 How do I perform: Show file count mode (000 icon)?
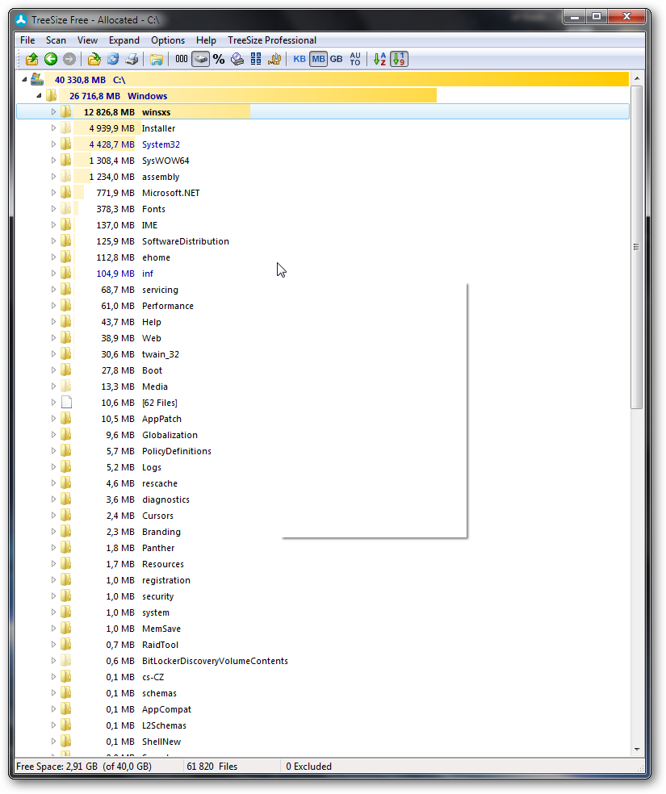point(182,59)
